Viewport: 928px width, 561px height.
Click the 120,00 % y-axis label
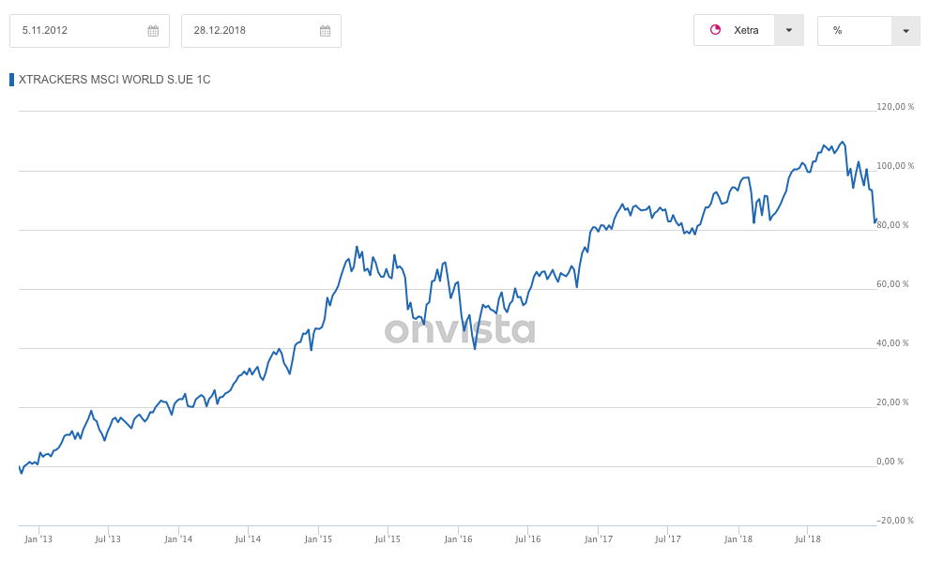tap(894, 107)
